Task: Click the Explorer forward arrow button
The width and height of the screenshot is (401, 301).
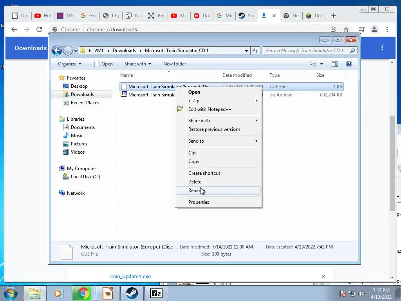Action: click(x=68, y=51)
